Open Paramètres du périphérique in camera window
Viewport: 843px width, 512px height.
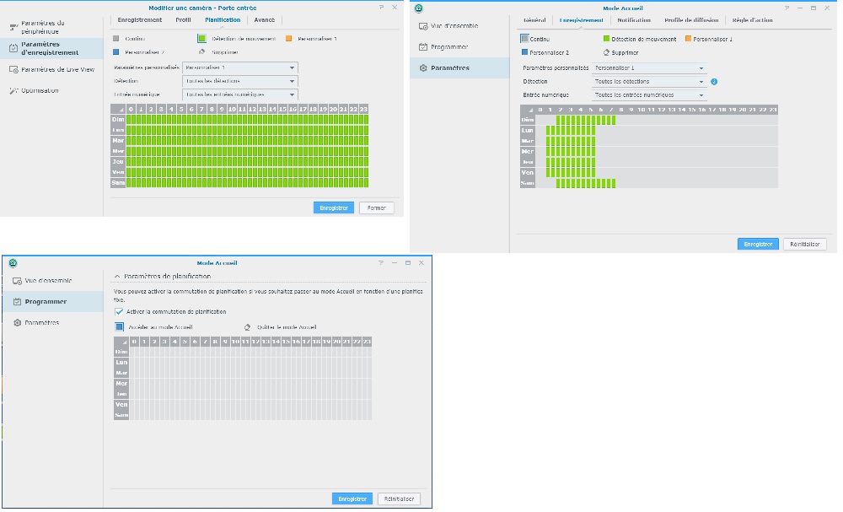pos(51,28)
